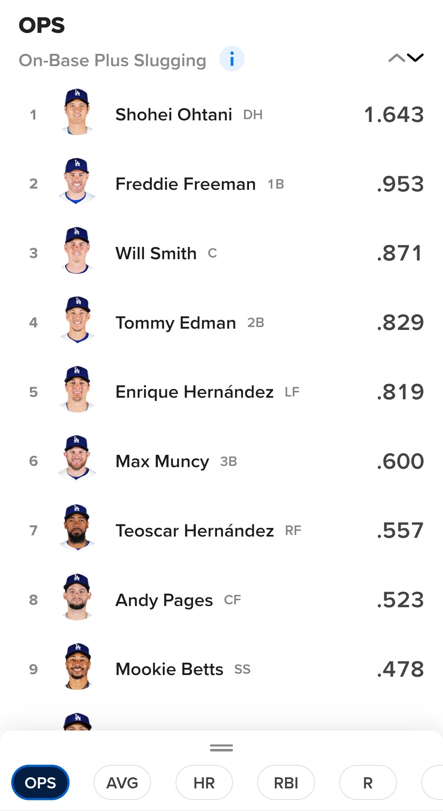Open Andy Pages's player name link

[x=164, y=600]
